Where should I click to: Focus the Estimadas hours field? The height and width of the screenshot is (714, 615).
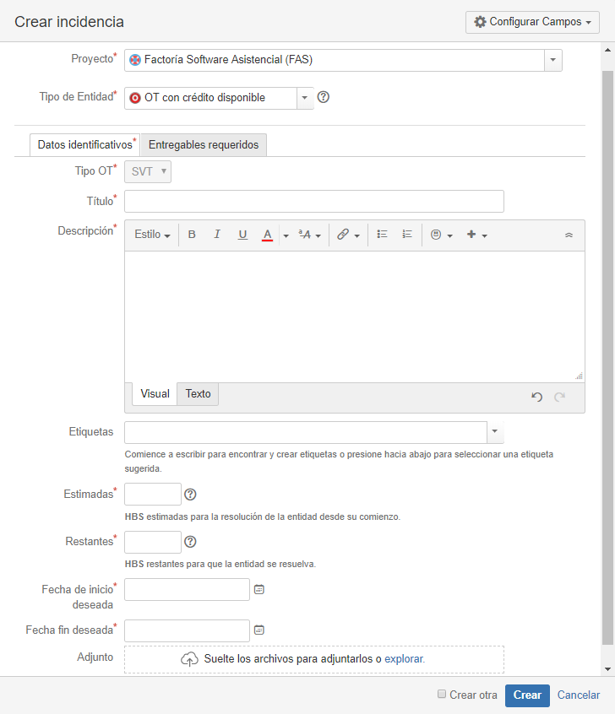click(x=153, y=494)
